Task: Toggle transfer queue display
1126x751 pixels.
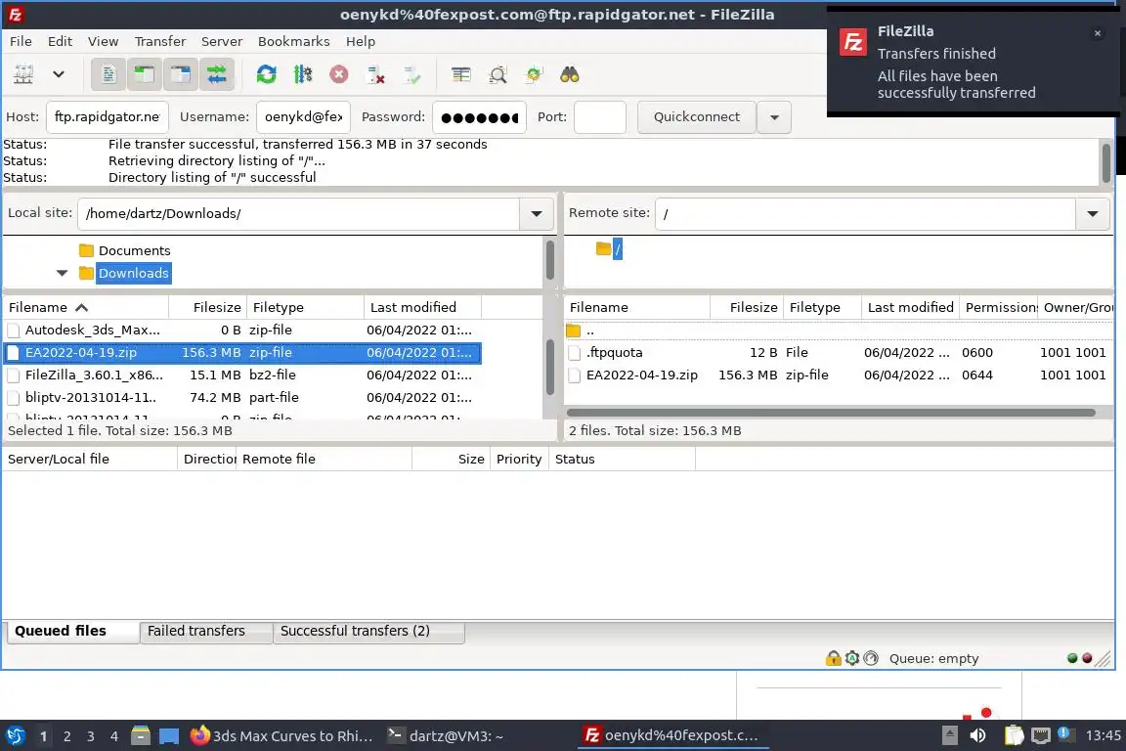Action: pos(216,74)
